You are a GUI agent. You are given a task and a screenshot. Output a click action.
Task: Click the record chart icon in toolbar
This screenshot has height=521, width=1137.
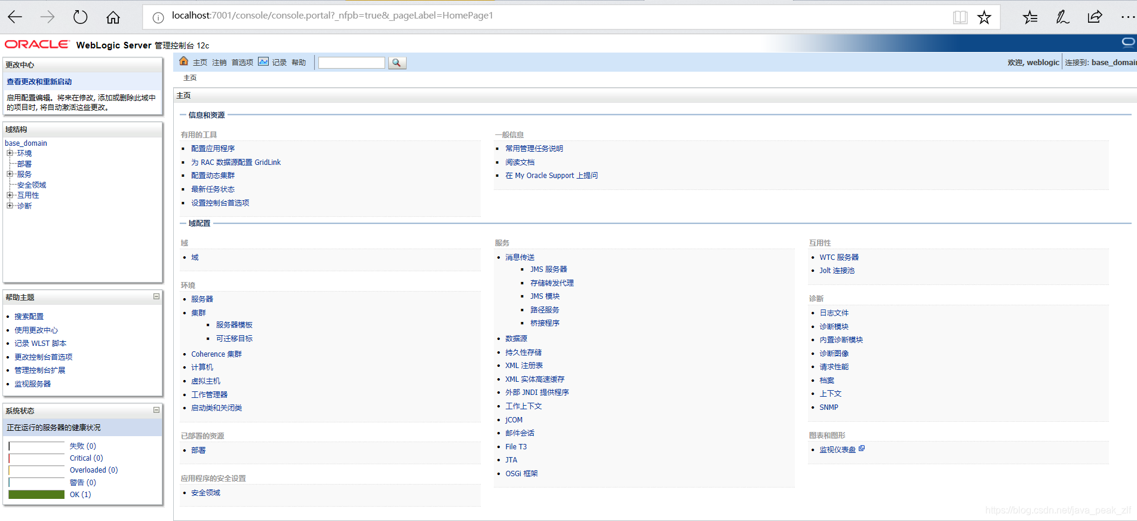[263, 62]
